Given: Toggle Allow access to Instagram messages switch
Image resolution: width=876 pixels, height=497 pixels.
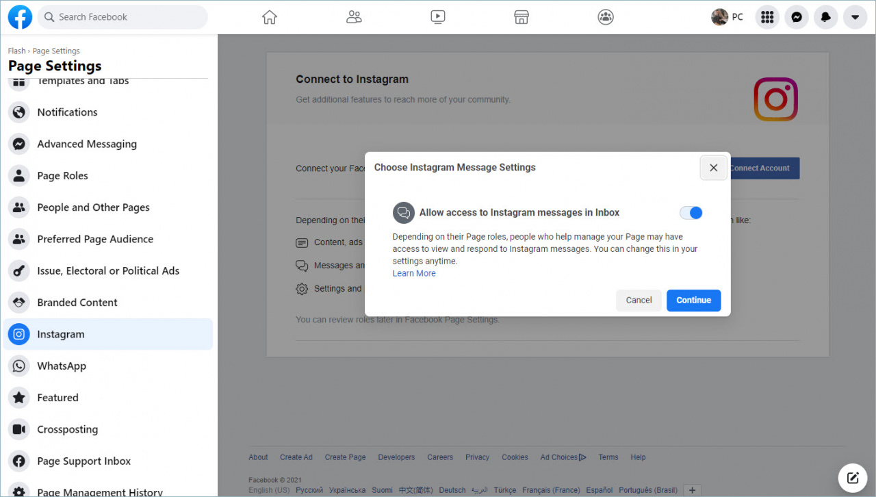Looking at the screenshot, I should click(691, 213).
